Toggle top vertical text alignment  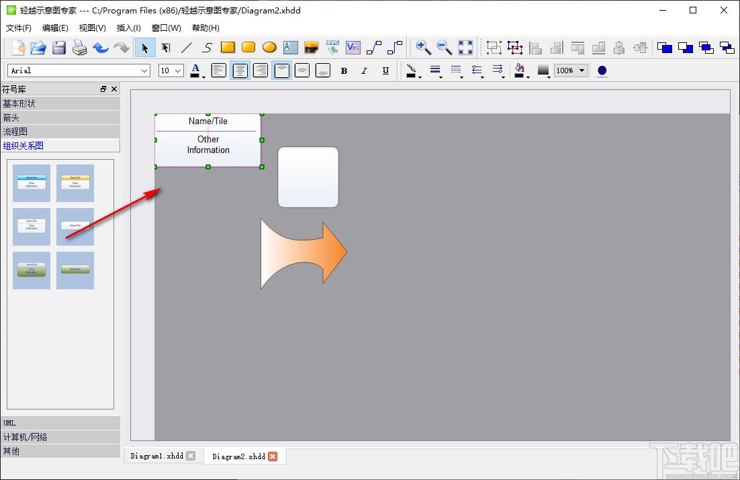[x=281, y=70]
